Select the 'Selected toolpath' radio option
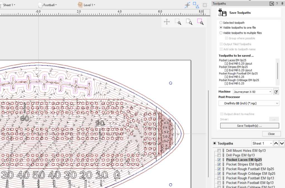The image size is (285, 188). 221,23
